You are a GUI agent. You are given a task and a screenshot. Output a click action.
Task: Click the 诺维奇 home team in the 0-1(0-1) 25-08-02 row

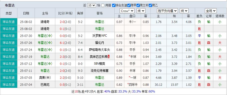point(45,29)
